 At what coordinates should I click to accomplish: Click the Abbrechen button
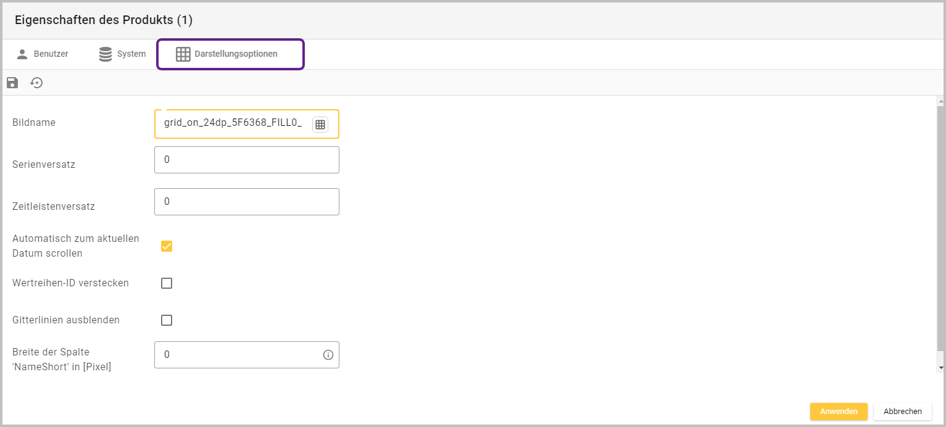pyautogui.click(x=902, y=412)
